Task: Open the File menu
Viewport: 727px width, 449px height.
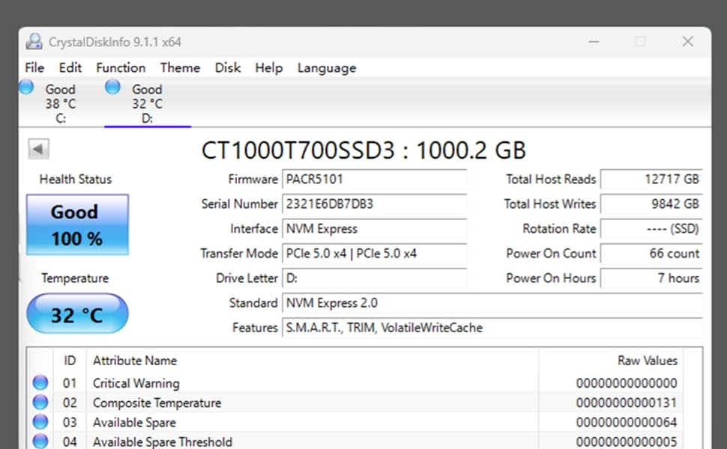Action: pyautogui.click(x=34, y=67)
